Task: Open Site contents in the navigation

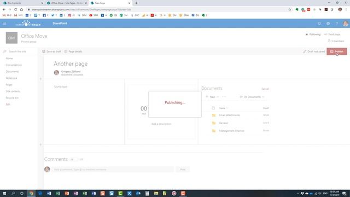Action: [13, 91]
